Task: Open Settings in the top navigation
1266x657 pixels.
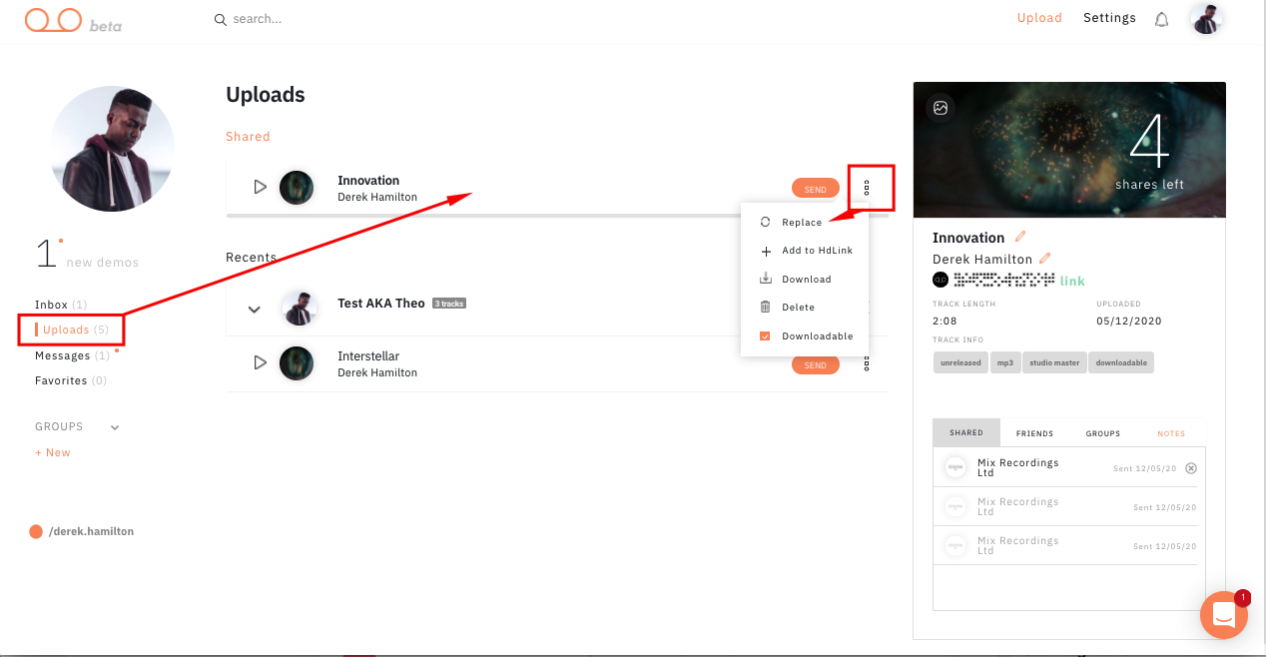Action: coord(1109,18)
